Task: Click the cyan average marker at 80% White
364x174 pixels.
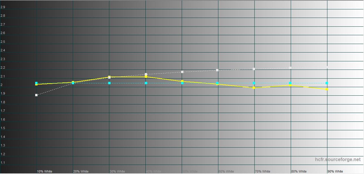Action: 290,83
